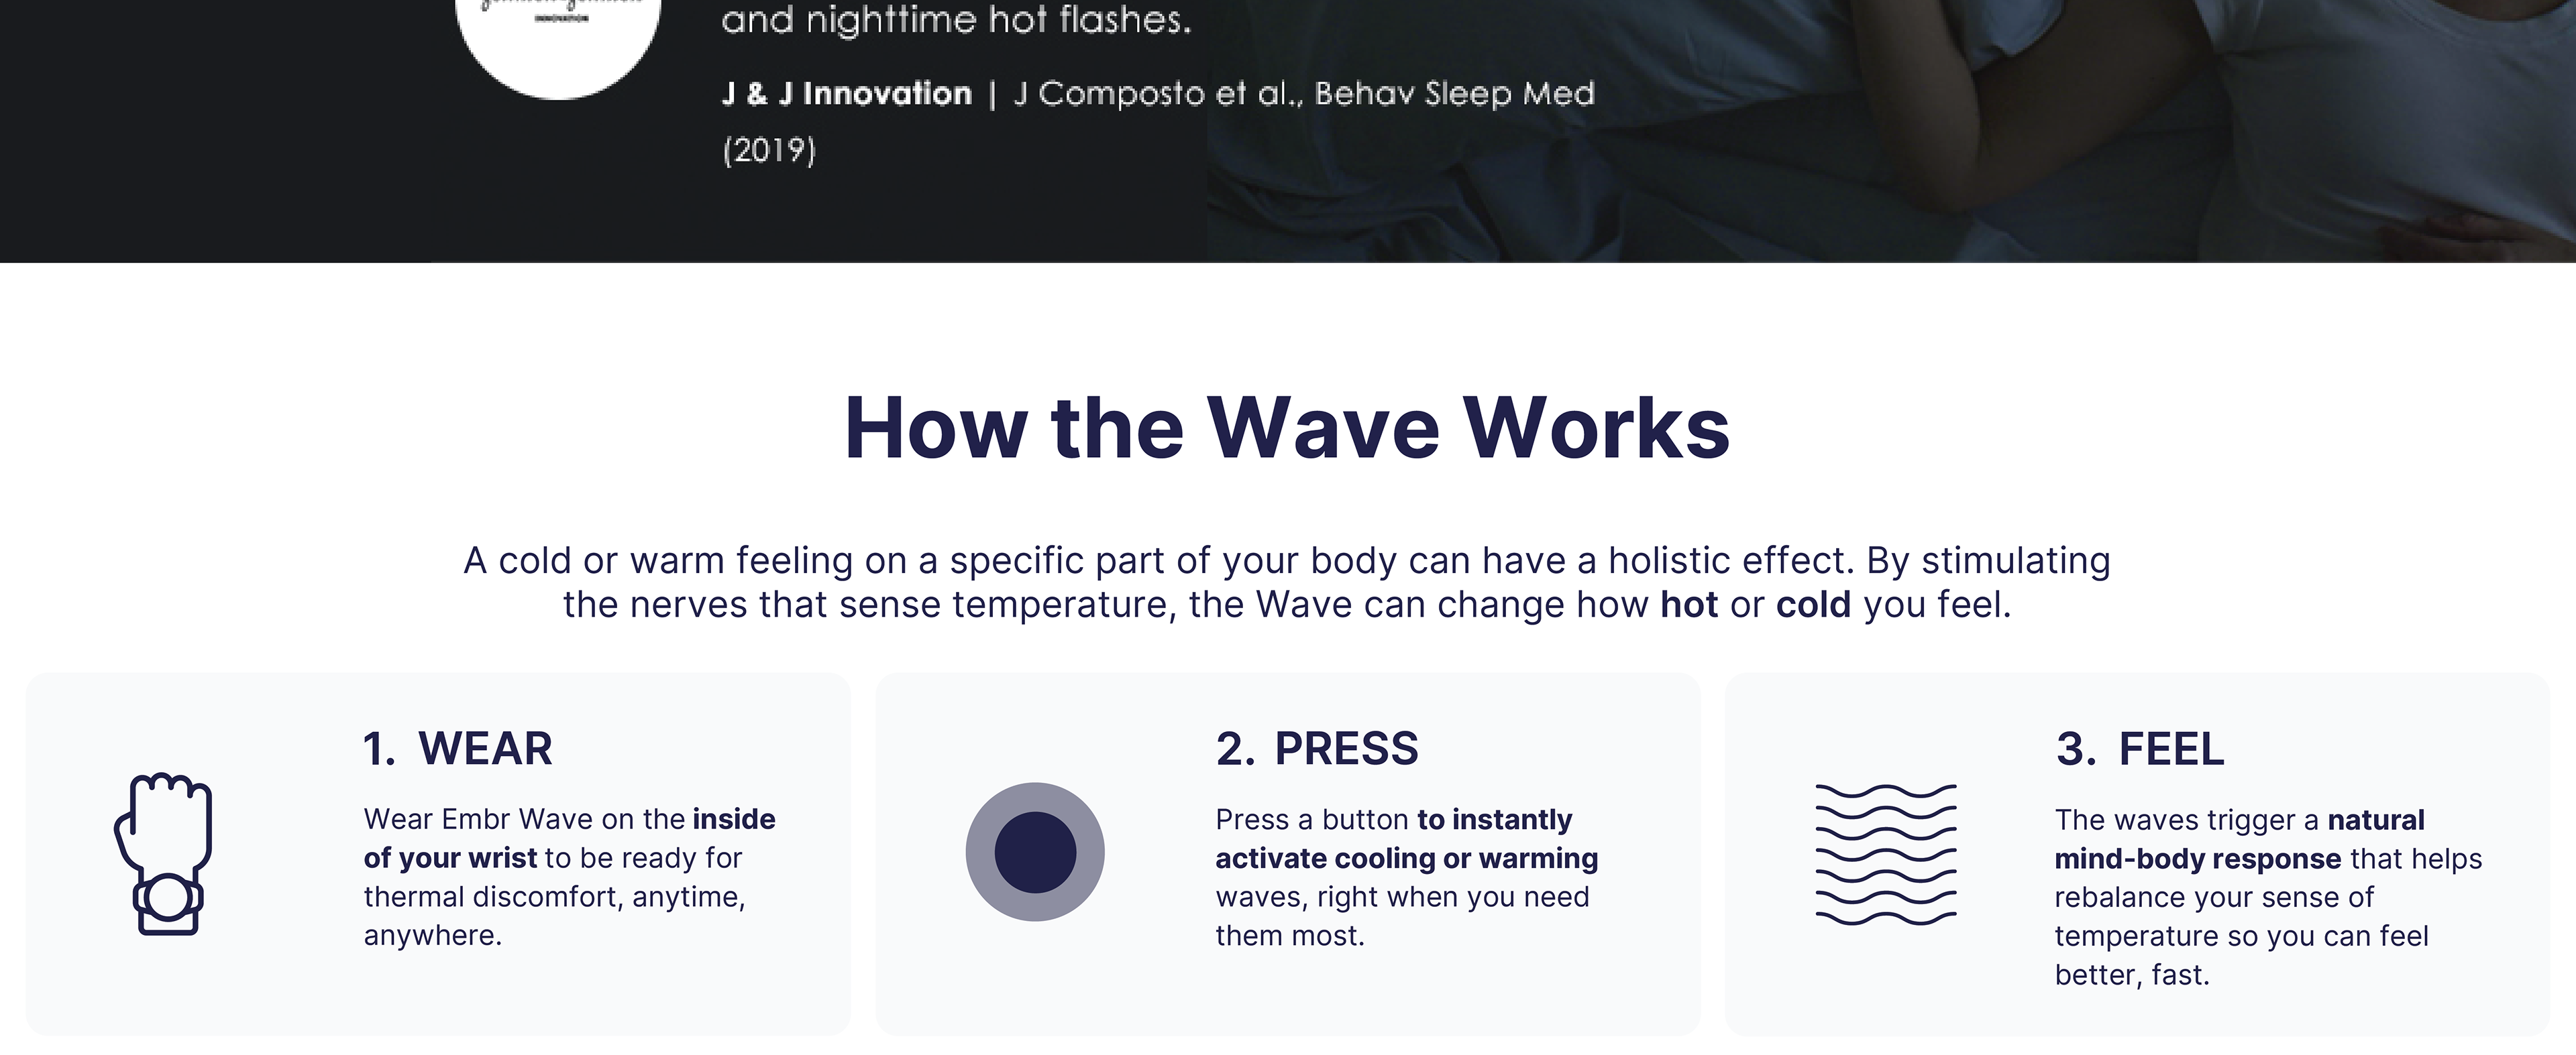This screenshot has height=1055, width=2576.
Task: Click the 'them most.' line in Press card
Action: pos(1290,936)
